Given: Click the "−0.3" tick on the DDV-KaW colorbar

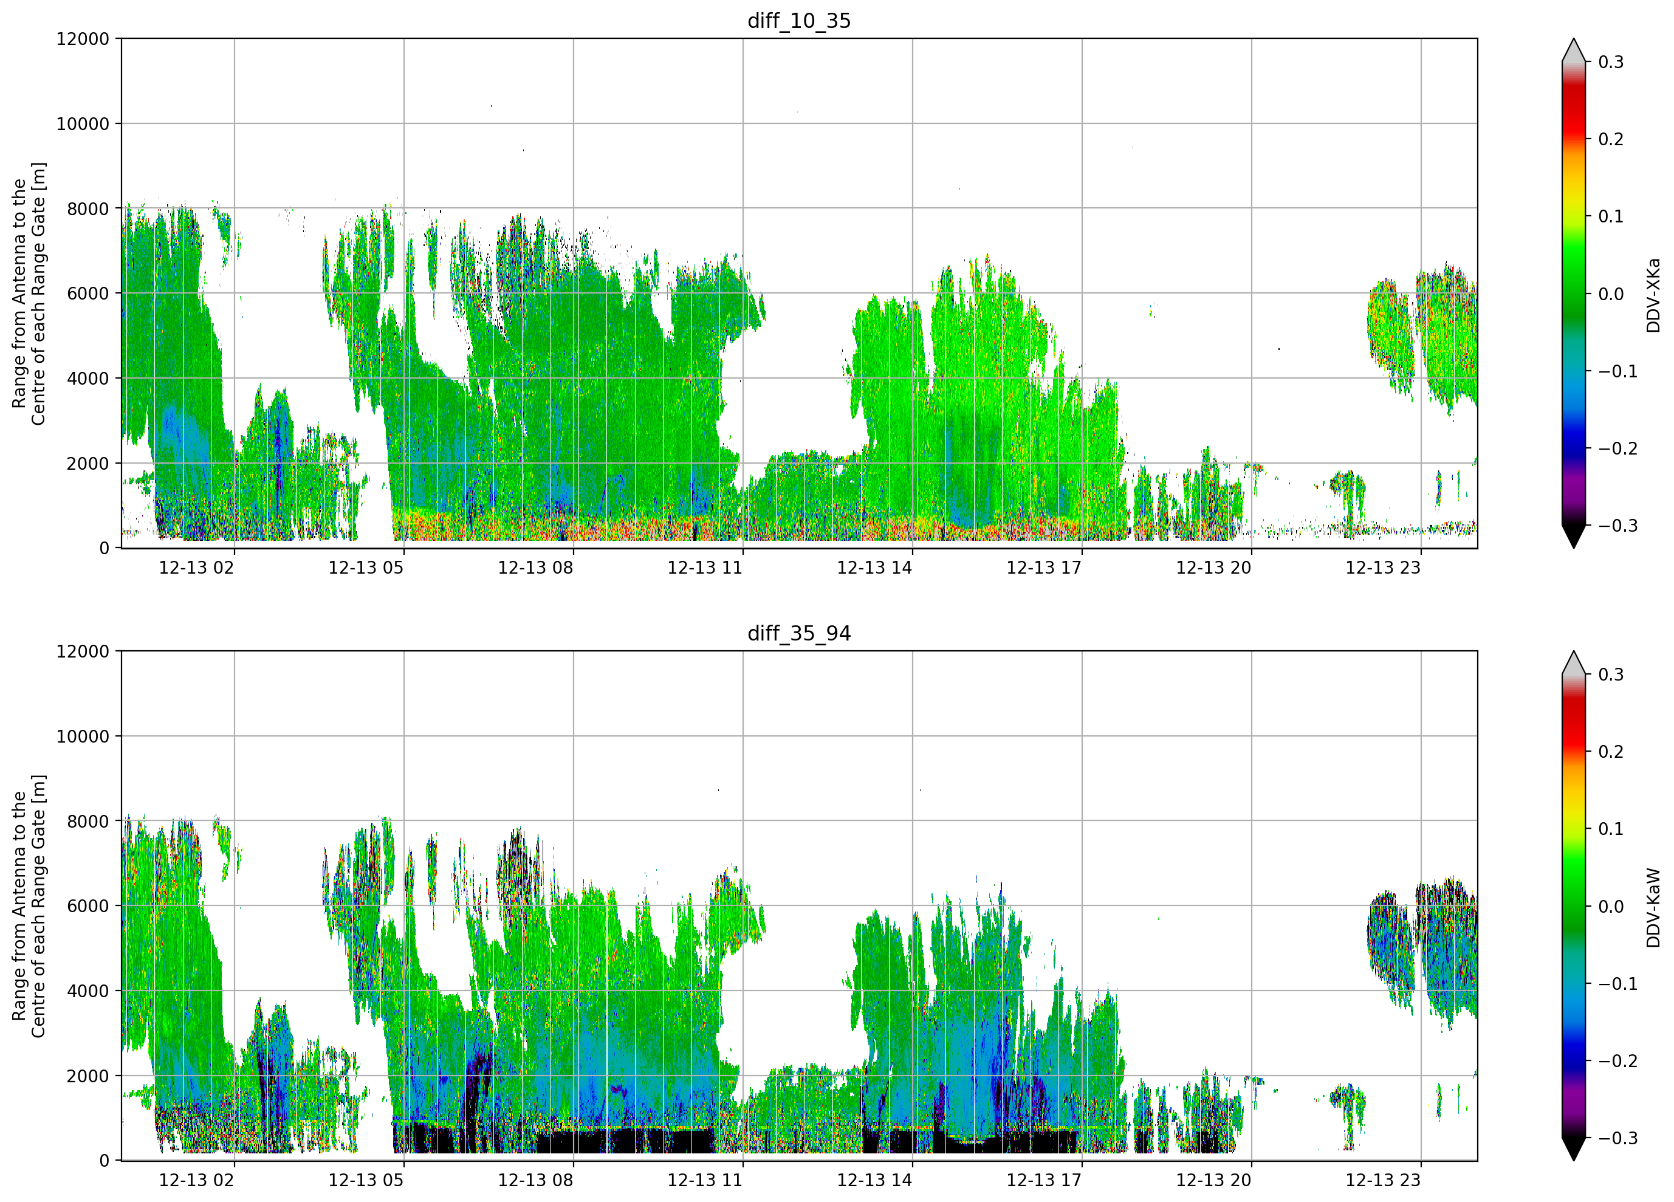Looking at the screenshot, I should click(x=1618, y=1139).
